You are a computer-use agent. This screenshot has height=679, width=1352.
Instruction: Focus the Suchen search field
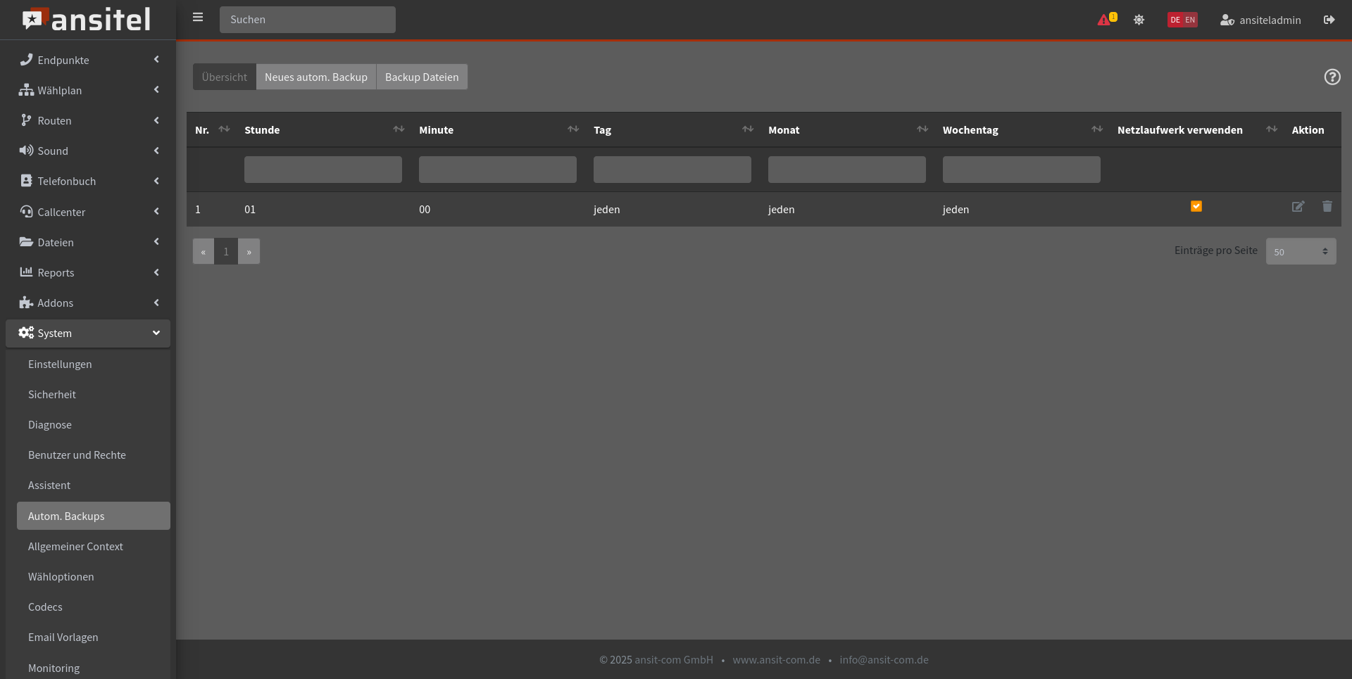tap(308, 20)
